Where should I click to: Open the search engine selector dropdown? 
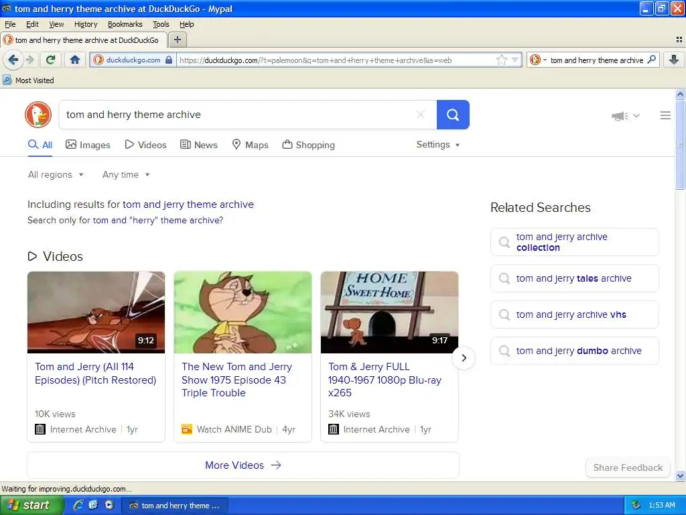(x=538, y=60)
